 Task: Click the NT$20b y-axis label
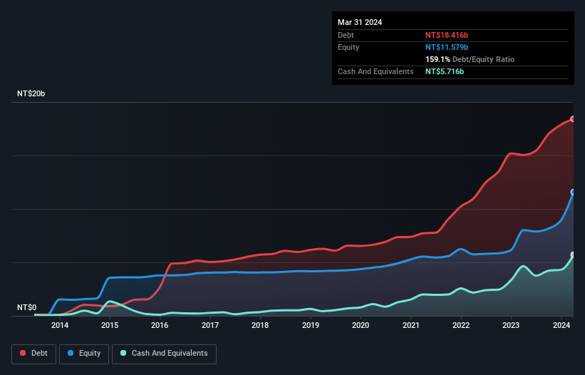coord(31,93)
